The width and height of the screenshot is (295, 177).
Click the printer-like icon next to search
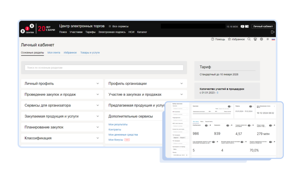[x=255, y=39]
